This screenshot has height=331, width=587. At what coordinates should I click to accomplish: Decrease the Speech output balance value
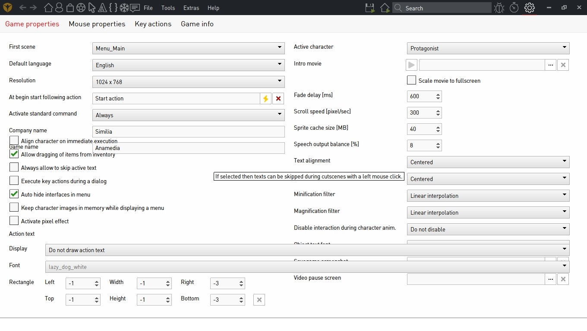pyautogui.click(x=438, y=148)
